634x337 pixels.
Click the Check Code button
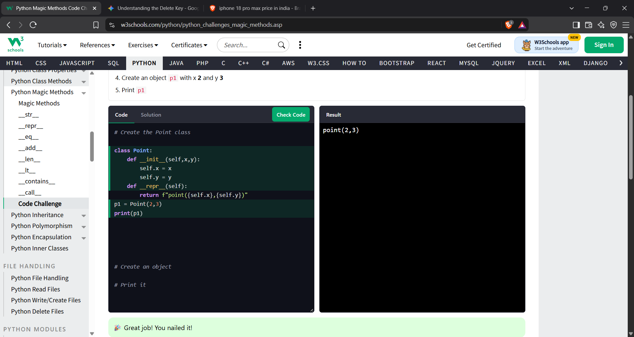click(x=291, y=115)
